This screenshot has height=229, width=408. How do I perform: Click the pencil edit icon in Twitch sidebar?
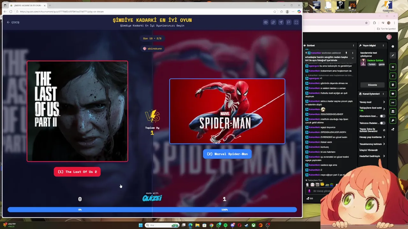pyautogui.click(x=393, y=55)
